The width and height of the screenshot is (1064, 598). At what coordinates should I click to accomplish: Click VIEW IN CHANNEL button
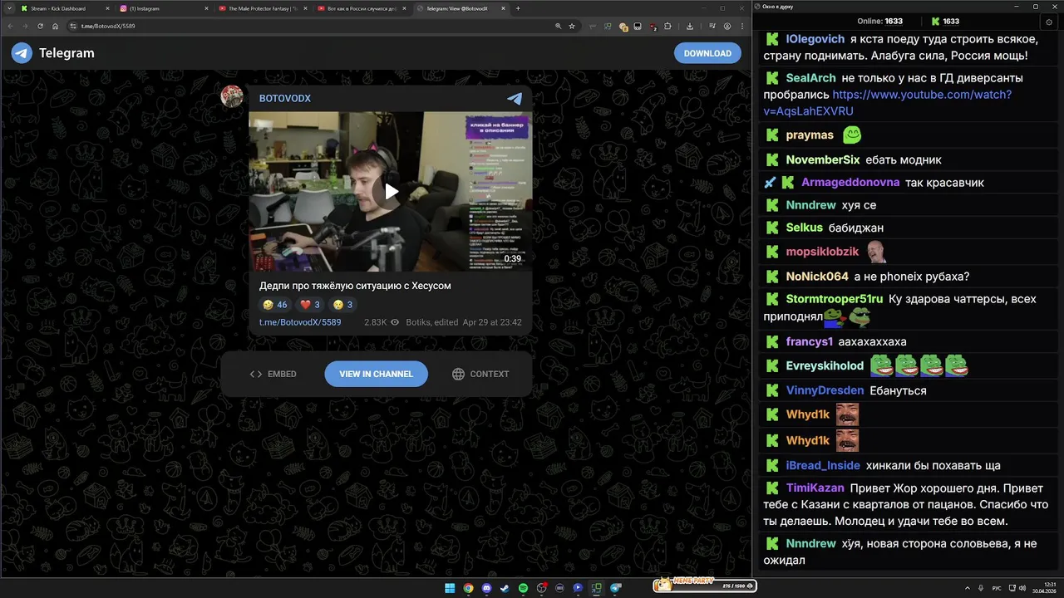[376, 374]
